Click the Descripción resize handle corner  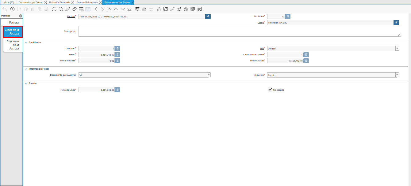click(x=399, y=35)
